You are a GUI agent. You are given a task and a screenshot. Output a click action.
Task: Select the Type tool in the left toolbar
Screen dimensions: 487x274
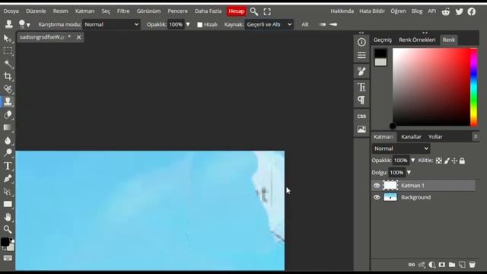(8, 166)
